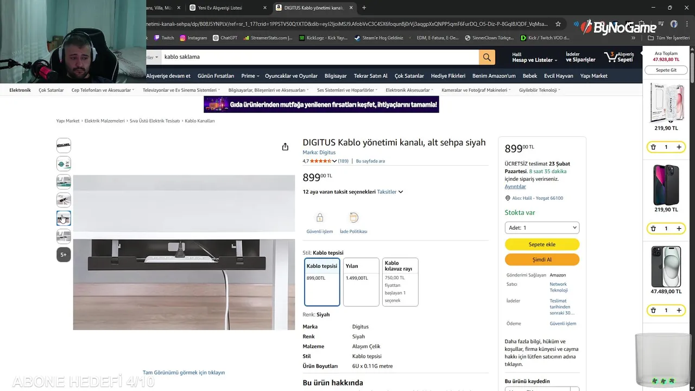Expand the Taksitler installment options
Viewport: 695px width, 391px height.
(x=390, y=192)
